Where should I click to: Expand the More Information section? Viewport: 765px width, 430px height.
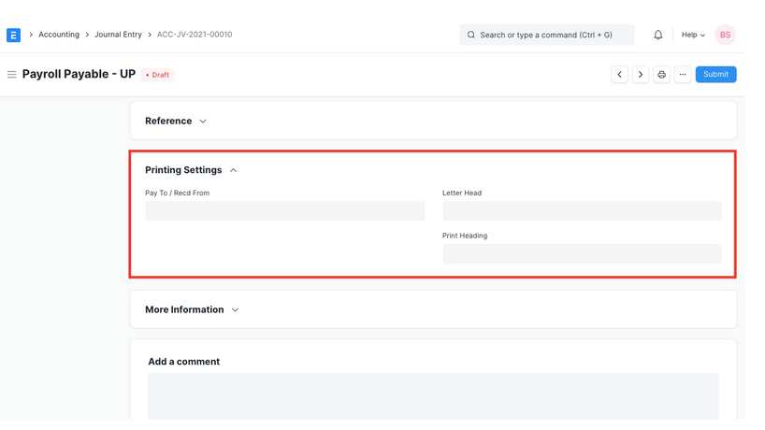pyautogui.click(x=192, y=309)
